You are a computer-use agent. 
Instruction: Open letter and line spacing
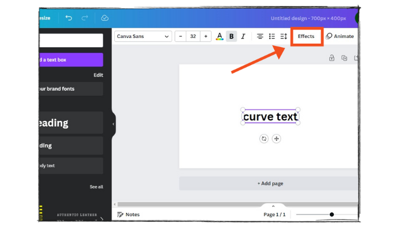click(x=284, y=36)
